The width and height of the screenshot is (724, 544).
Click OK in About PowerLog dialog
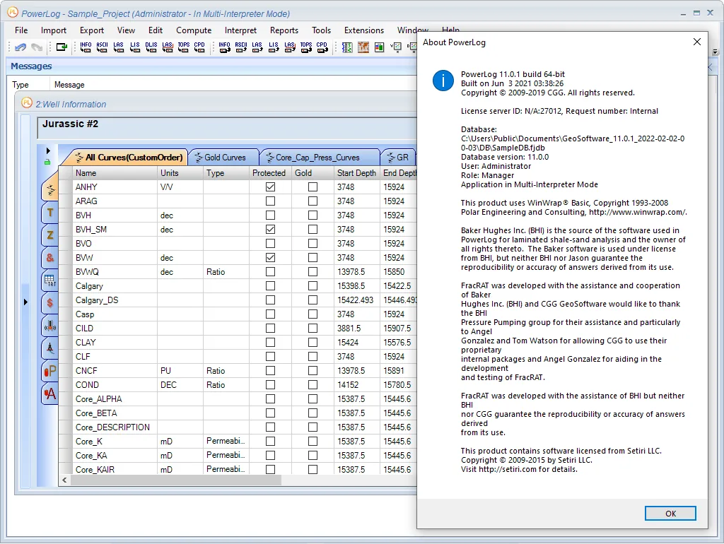point(670,513)
